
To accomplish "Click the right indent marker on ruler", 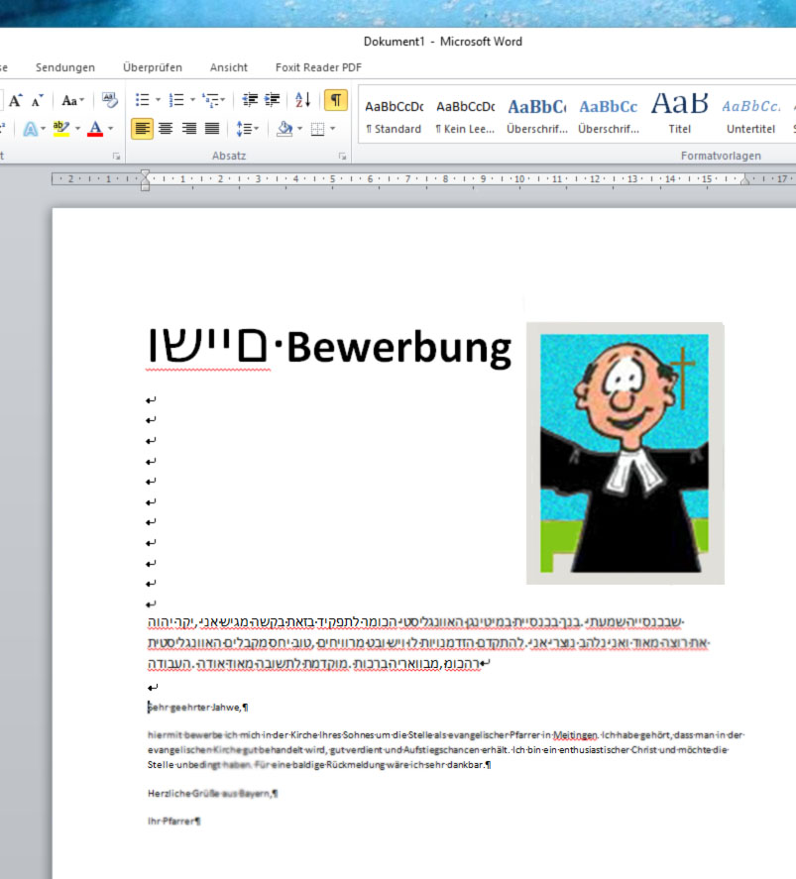I will click(x=745, y=180).
